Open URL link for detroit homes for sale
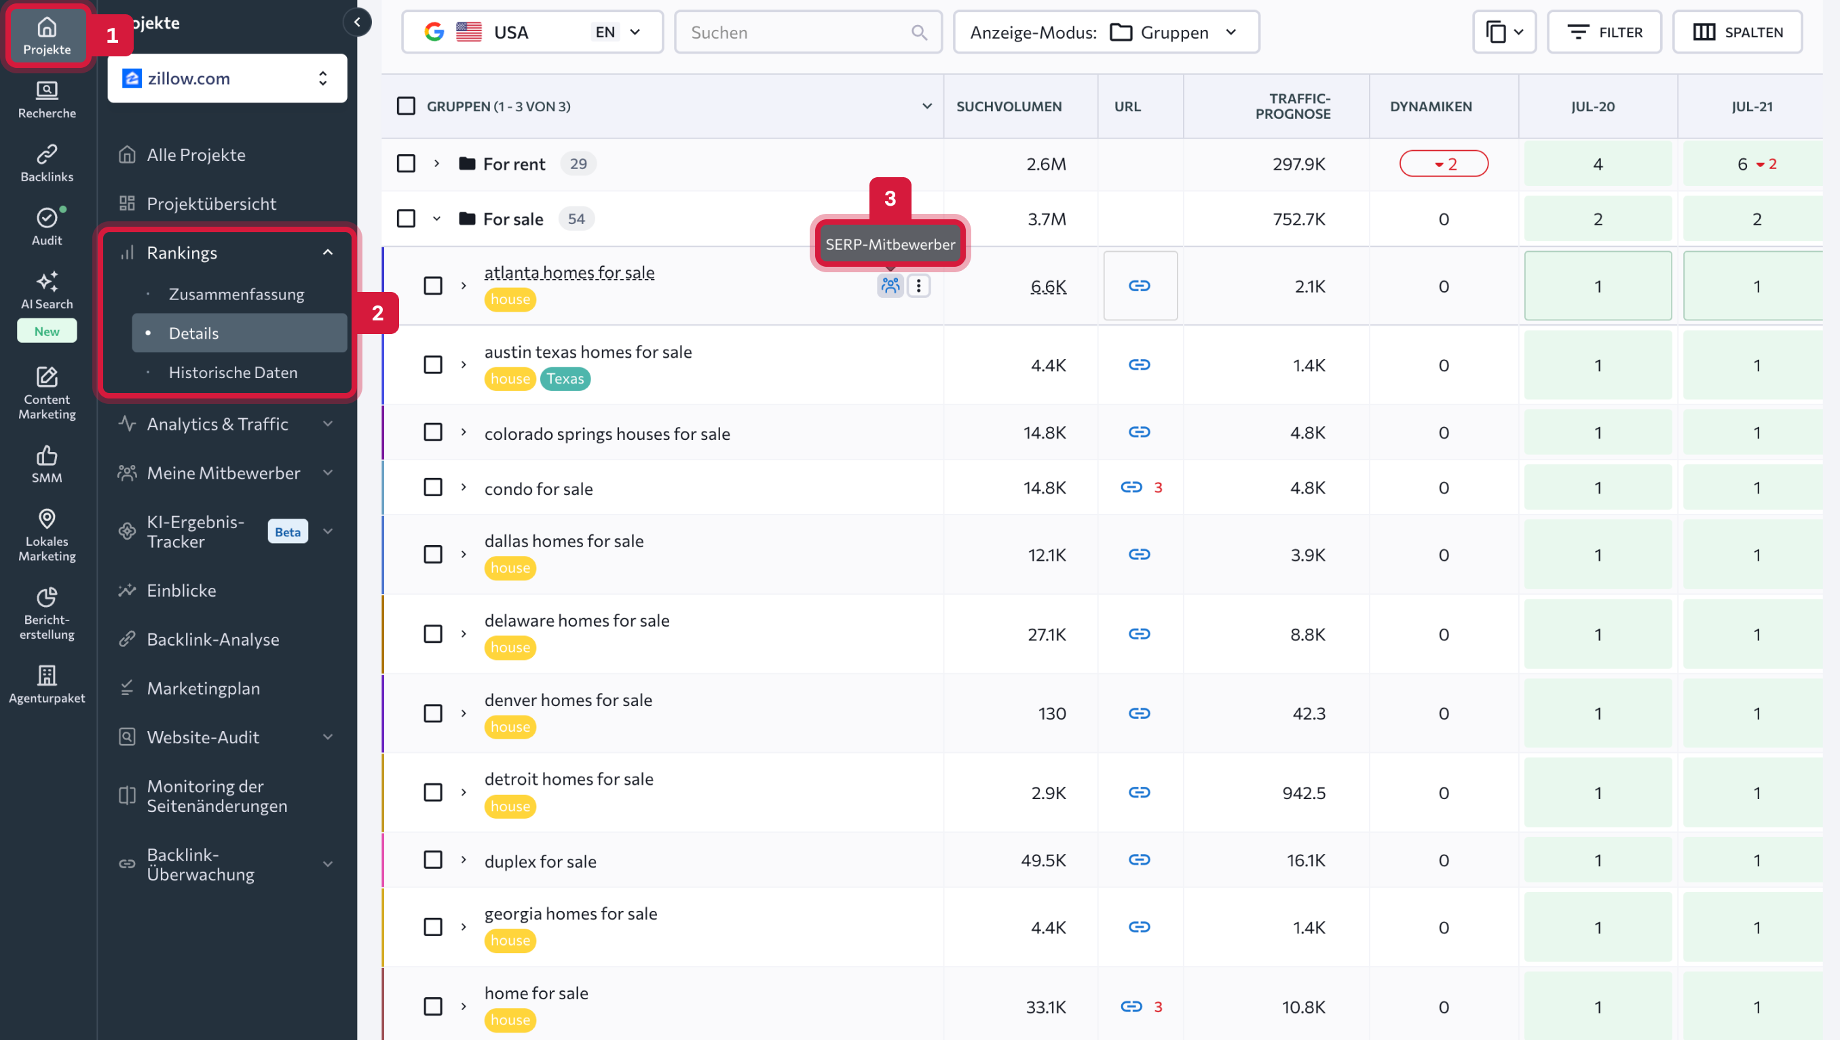This screenshot has height=1040, width=1840. (x=1140, y=792)
